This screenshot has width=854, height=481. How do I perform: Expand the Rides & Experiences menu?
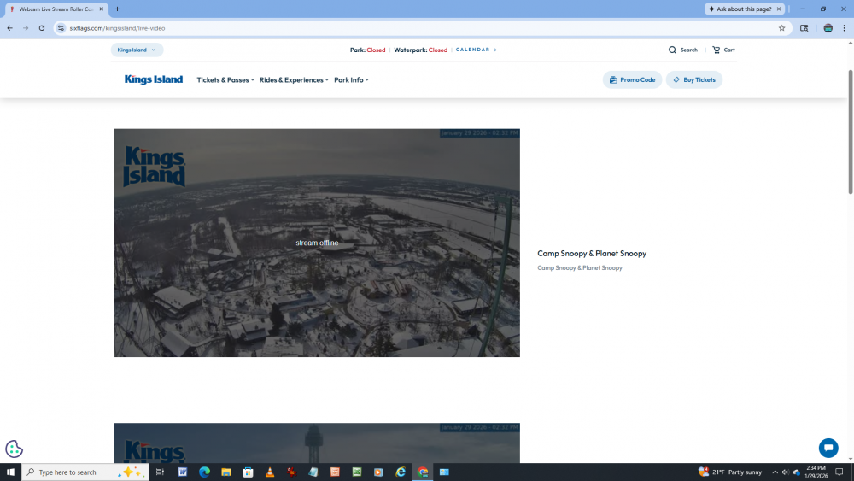[x=294, y=80]
